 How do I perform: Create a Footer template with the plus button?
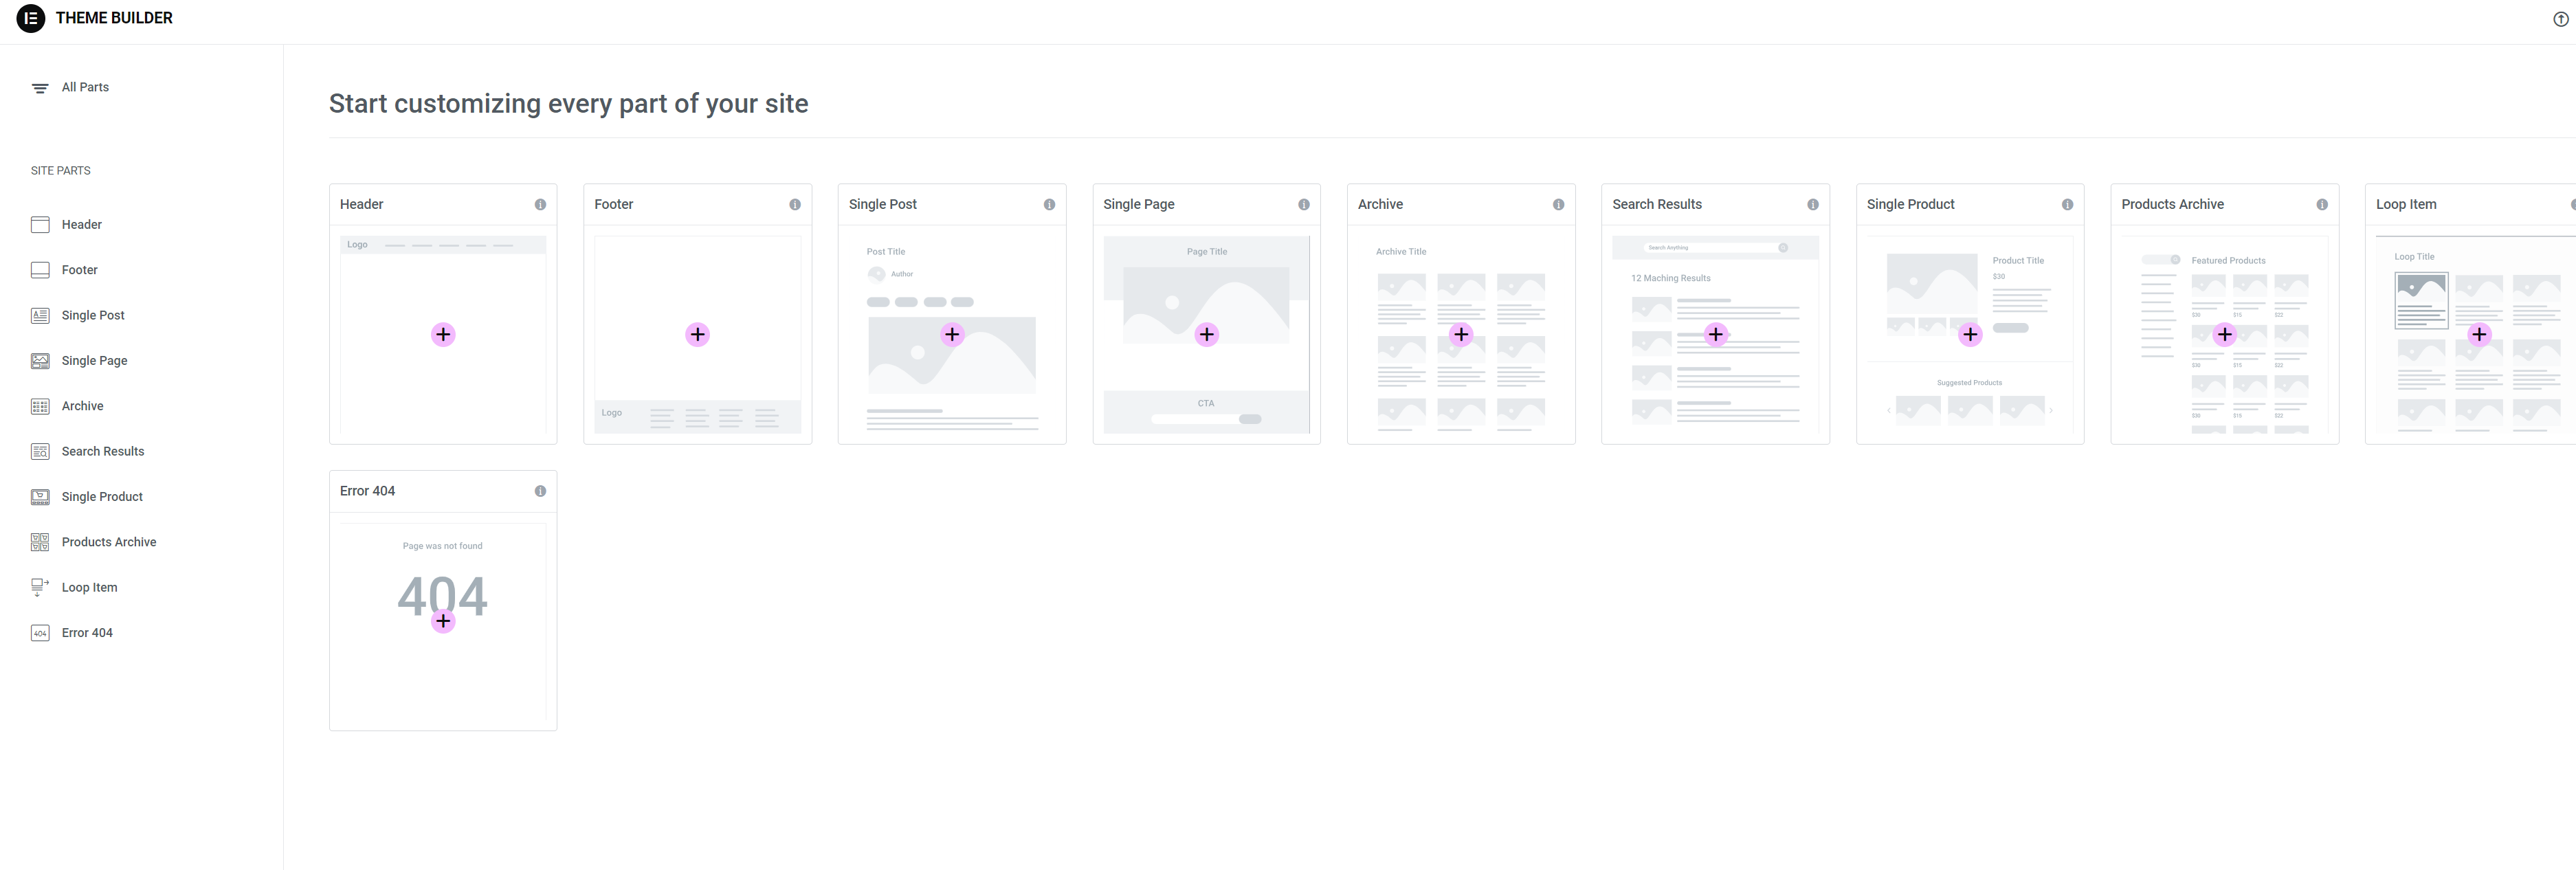coord(697,335)
